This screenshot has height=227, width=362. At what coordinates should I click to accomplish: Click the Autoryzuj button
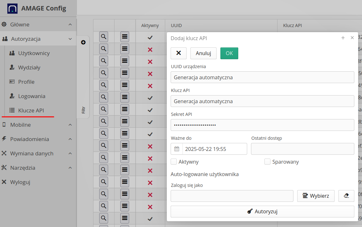[262, 211]
